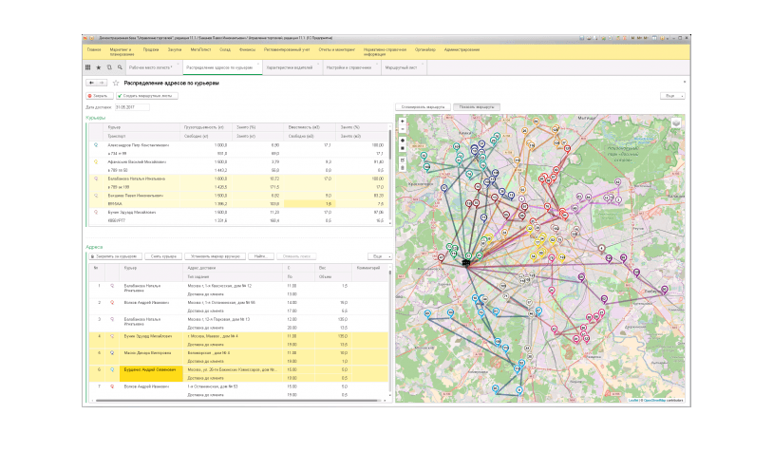The height and width of the screenshot is (471, 773).
Task: Open the Закупки menu section
Action: pyautogui.click(x=175, y=49)
